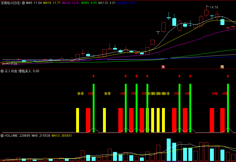Select the MA20: 12.31 label
Image resolution: width=236 pixels, height=162 pixels.
tap(71, 3)
